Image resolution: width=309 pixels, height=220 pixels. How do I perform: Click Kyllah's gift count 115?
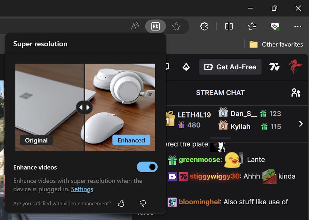pos(276,126)
